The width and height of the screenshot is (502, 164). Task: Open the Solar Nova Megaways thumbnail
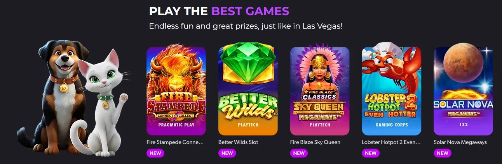coord(463,91)
